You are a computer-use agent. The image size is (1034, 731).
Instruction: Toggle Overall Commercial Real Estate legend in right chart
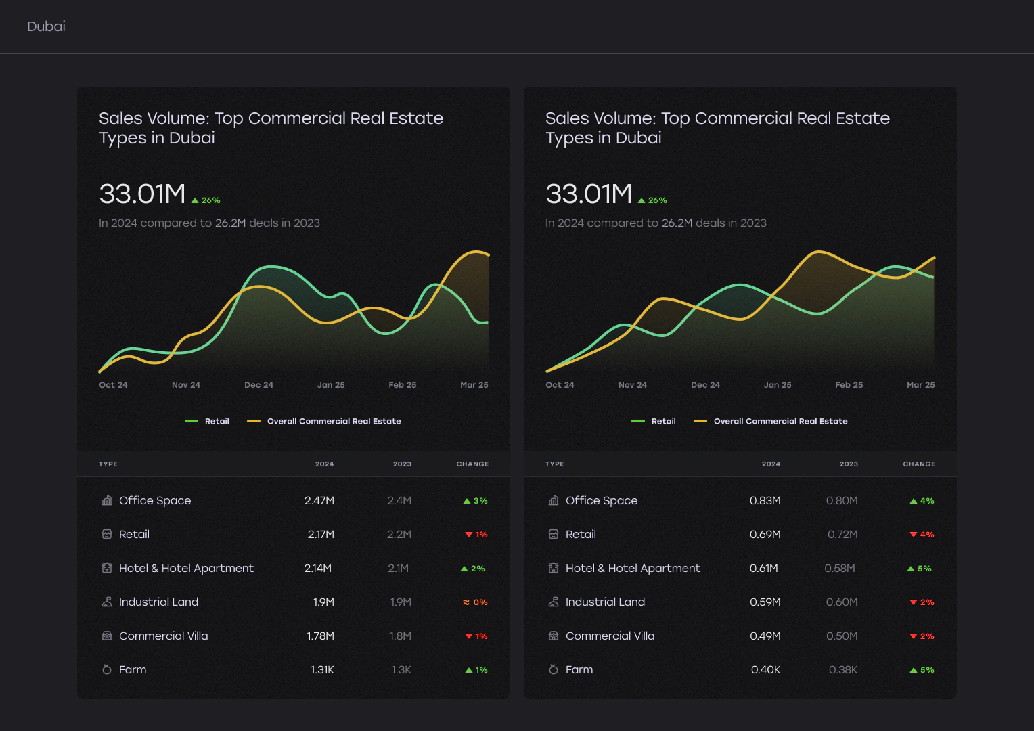click(x=771, y=421)
